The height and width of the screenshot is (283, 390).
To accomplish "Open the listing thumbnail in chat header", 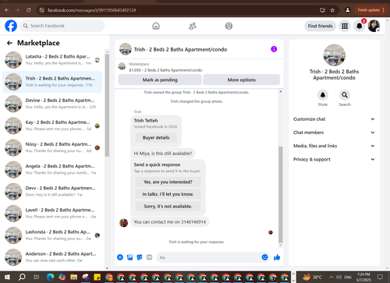I will point(126,49).
